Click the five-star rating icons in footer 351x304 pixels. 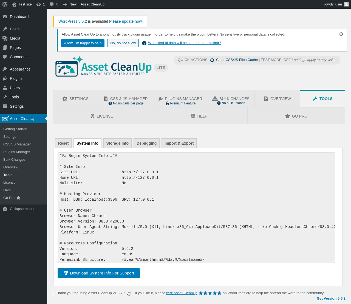tap(210, 293)
